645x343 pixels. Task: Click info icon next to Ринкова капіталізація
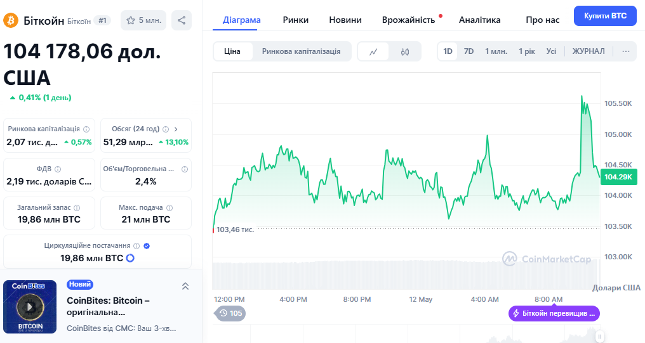(86, 129)
